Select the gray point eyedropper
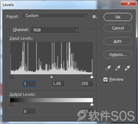Viewport: 138px width, 124px height. click(118, 68)
